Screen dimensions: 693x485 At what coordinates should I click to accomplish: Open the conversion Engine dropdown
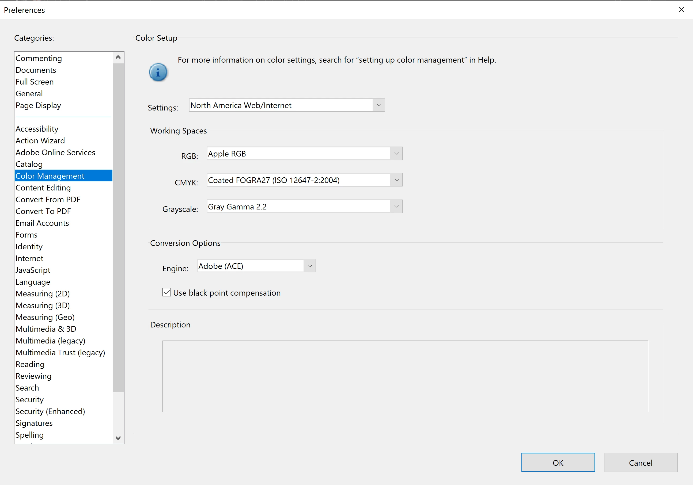pyautogui.click(x=310, y=266)
